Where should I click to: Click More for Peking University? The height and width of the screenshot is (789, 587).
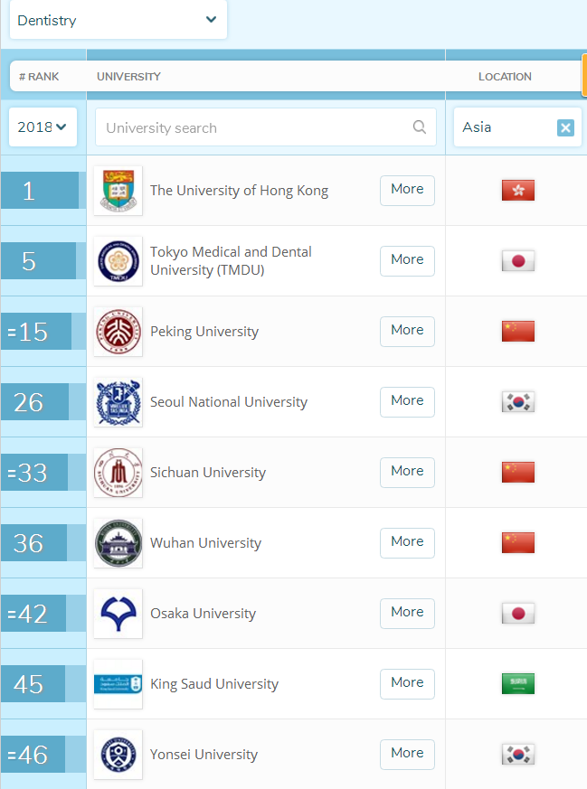[x=407, y=331]
